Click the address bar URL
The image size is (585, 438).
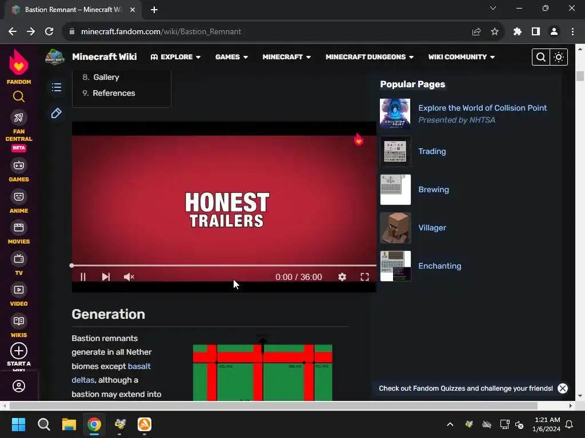(161, 32)
